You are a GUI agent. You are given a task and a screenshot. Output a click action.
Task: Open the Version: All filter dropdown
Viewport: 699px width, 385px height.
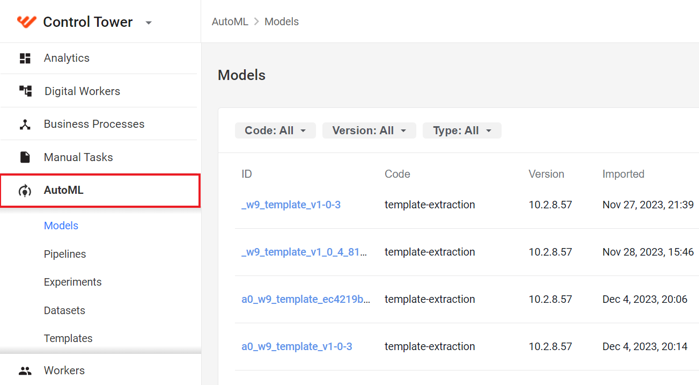(x=369, y=130)
